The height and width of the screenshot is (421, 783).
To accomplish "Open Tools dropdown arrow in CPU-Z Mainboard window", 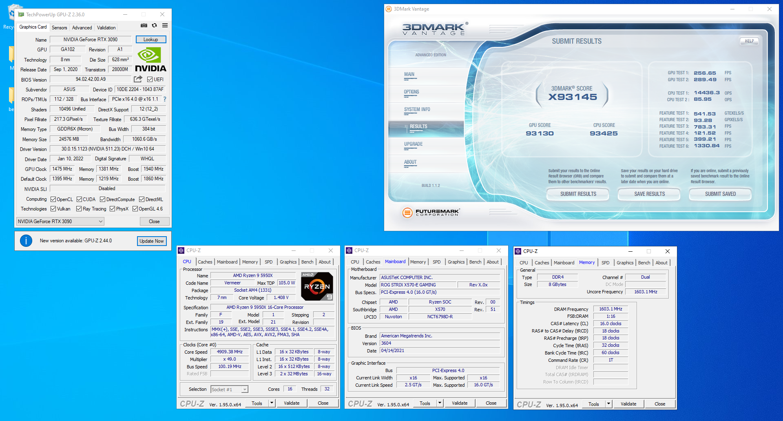I will click(440, 403).
